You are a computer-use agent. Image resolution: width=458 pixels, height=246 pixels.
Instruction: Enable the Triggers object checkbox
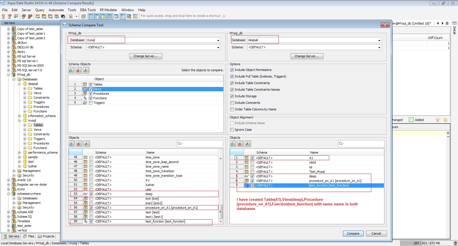pyautogui.click(x=90, y=103)
